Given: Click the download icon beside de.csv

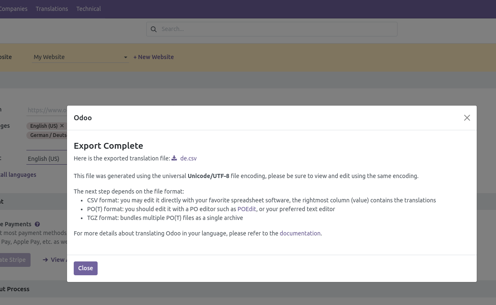Looking at the screenshot, I should coord(174,158).
